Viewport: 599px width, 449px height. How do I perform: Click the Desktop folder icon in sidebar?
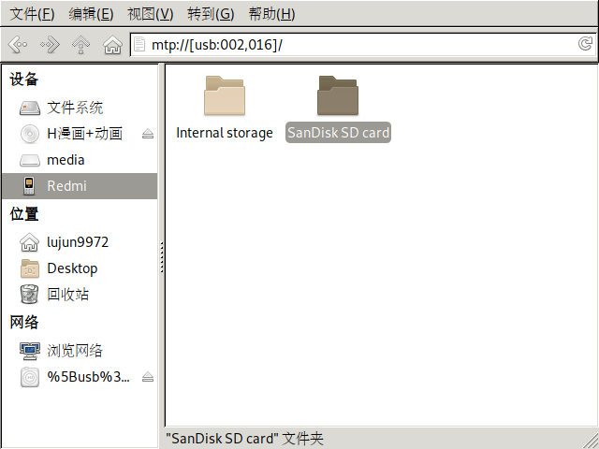click(30, 268)
